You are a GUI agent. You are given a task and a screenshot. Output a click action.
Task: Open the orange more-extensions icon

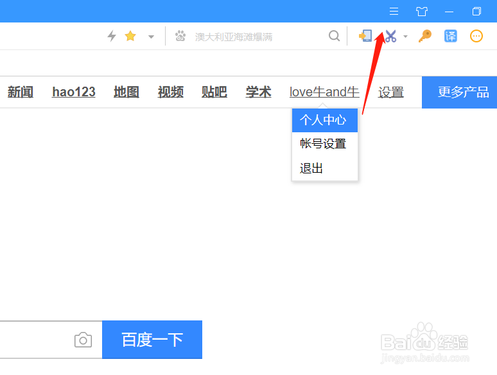click(x=476, y=36)
